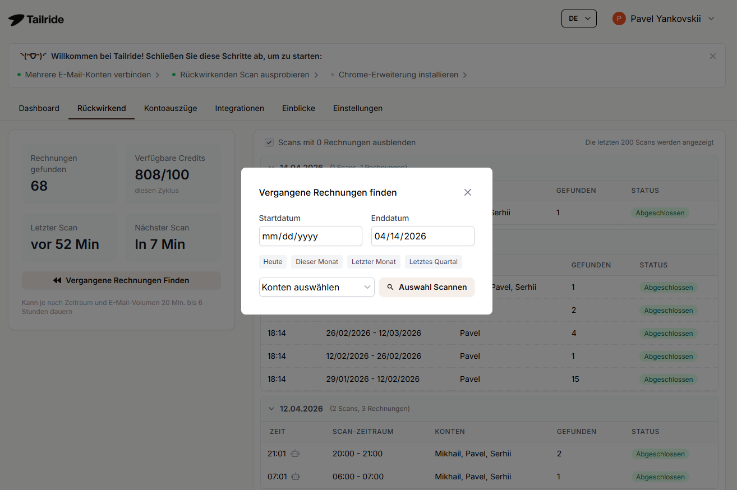The image size is (737, 490).
Task: Close the Vergangene Rechnungen finden dialog
Action: (x=467, y=192)
